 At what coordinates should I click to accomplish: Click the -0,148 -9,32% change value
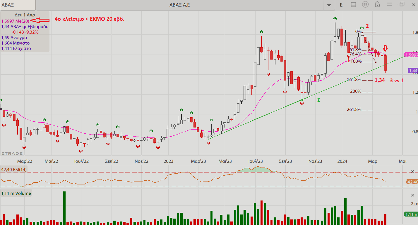click(x=25, y=32)
